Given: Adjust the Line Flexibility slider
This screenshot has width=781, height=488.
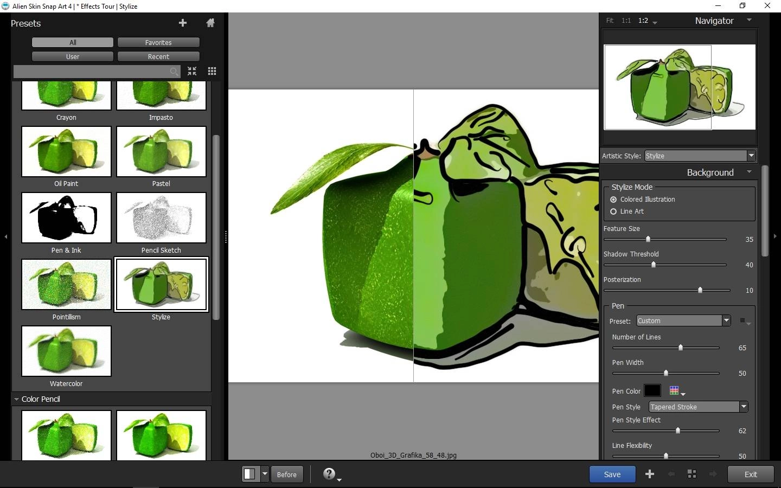Looking at the screenshot, I should point(666,456).
